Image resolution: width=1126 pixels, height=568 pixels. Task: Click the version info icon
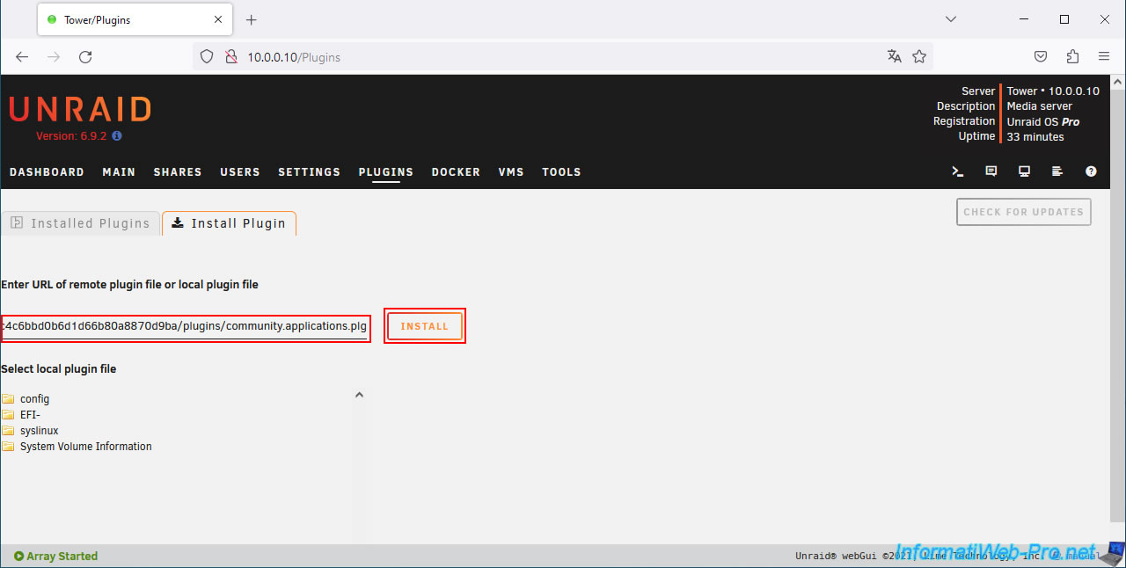(x=117, y=136)
